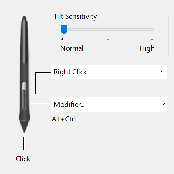Open the Modifier... dropdown
The width and height of the screenshot is (174, 174).
[109, 105]
